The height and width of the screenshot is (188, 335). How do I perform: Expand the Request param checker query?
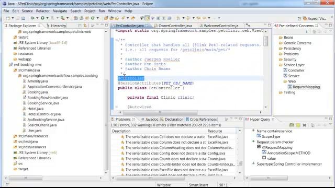point(253,142)
